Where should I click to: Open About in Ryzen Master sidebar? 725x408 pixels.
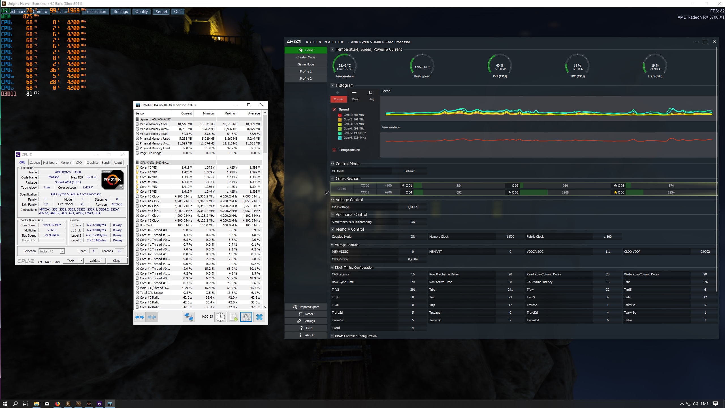(306, 335)
